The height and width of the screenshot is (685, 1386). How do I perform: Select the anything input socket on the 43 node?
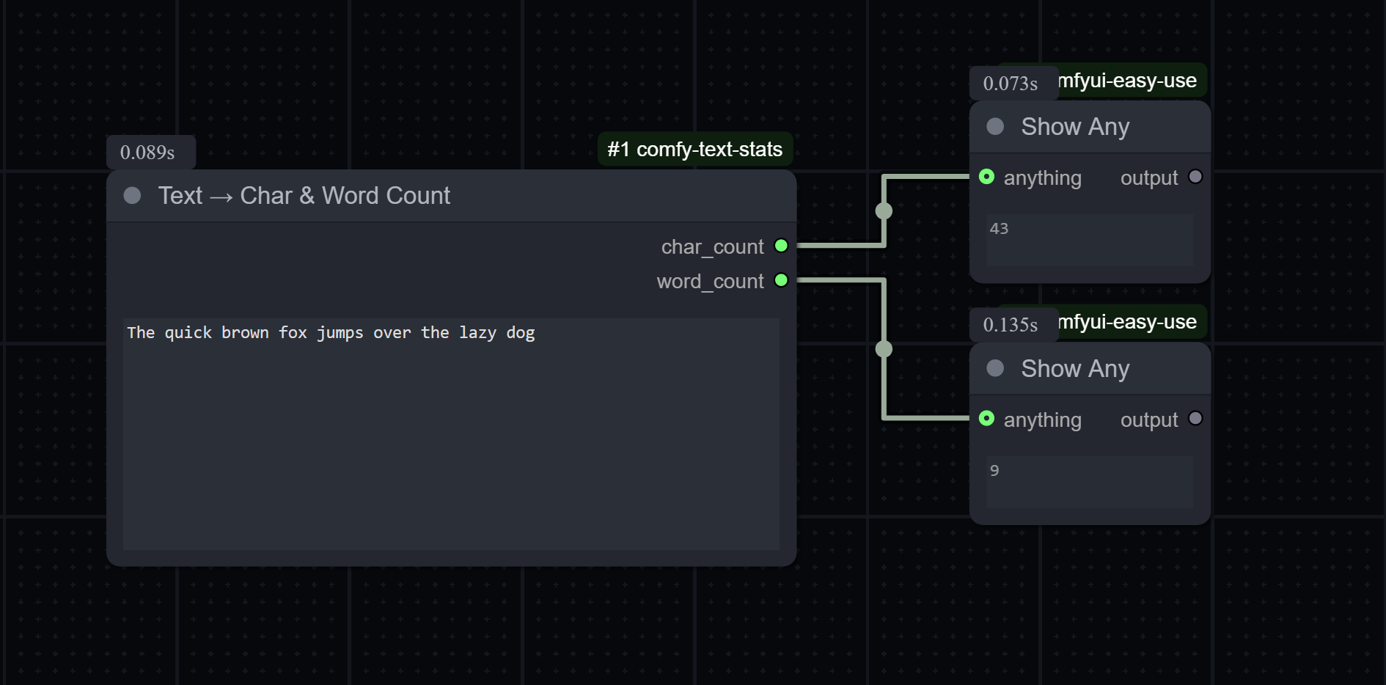pos(986,177)
